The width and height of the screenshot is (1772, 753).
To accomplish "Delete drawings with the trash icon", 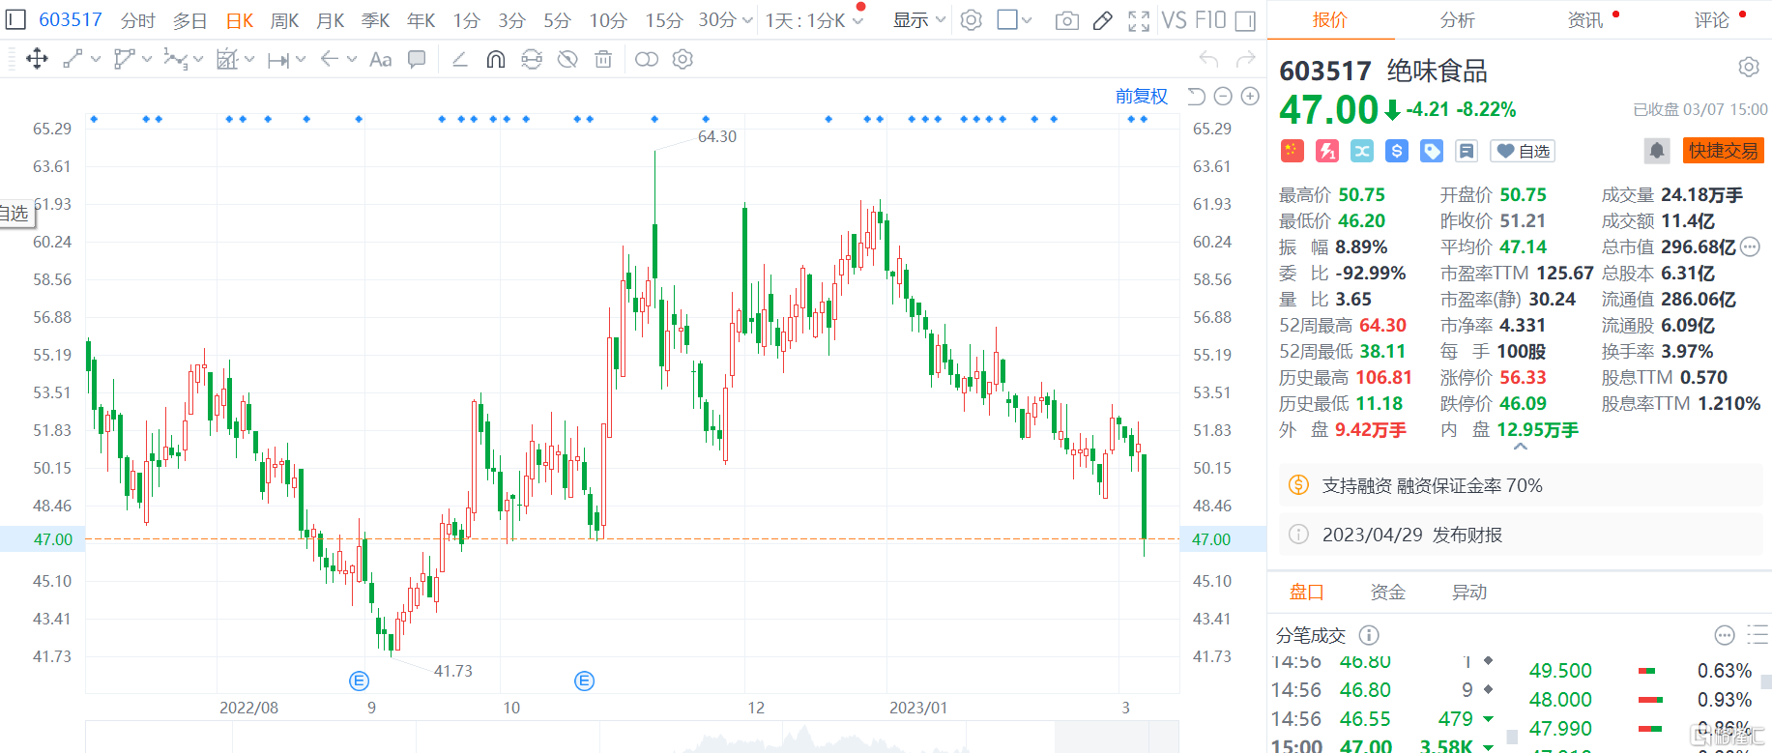I will (x=603, y=60).
